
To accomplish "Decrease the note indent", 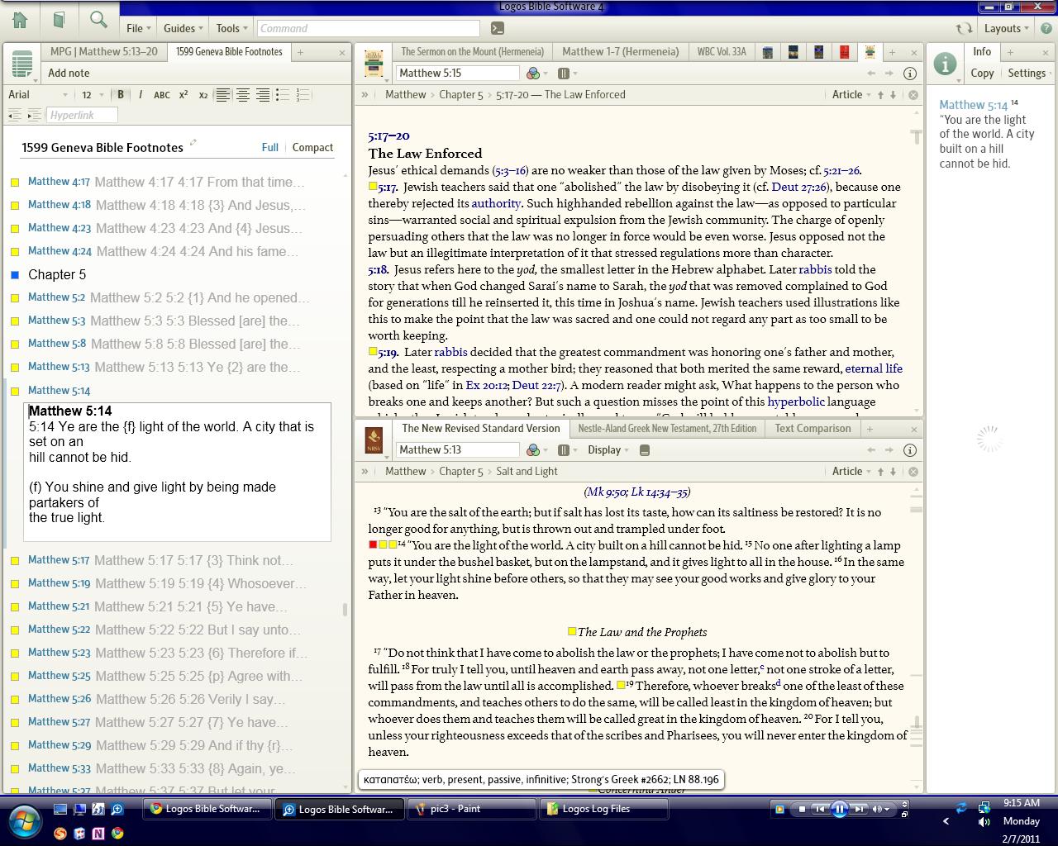I will 17,115.
